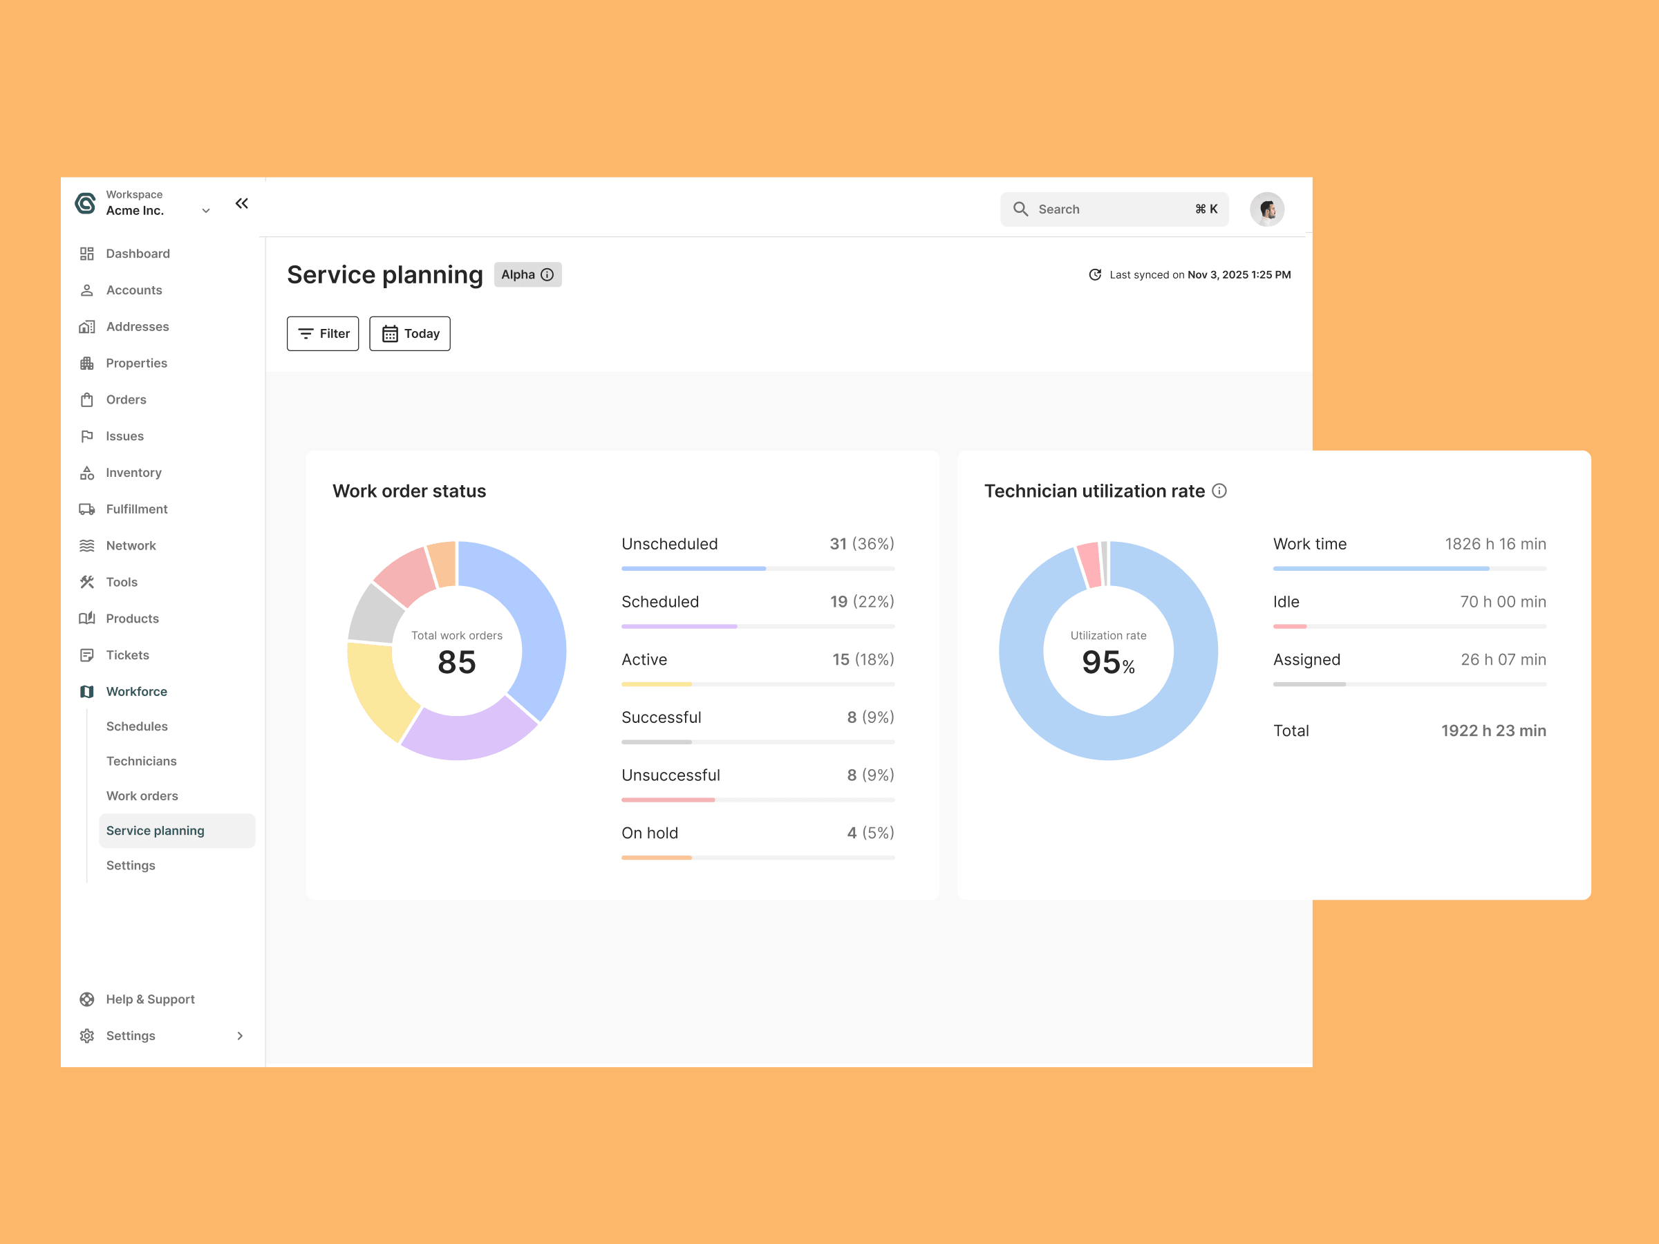Image resolution: width=1659 pixels, height=1244 pixels.
Task: Click the Fulfillment truck icon
Action: [x=87, y=509]
